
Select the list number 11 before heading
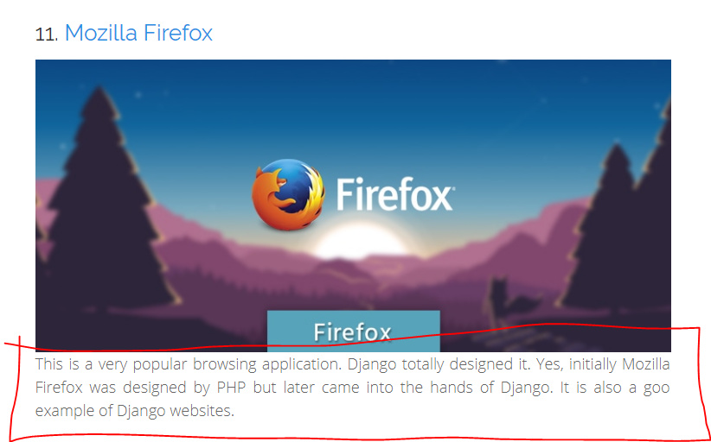tap(46, 35)
